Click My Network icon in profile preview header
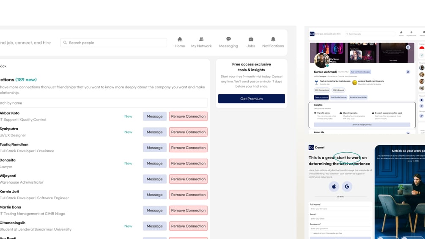 [x=411, y=32]
